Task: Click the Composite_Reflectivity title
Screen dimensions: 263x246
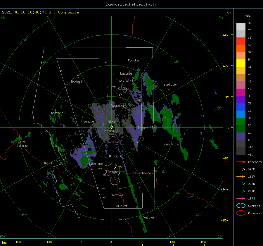Action: 131,4
